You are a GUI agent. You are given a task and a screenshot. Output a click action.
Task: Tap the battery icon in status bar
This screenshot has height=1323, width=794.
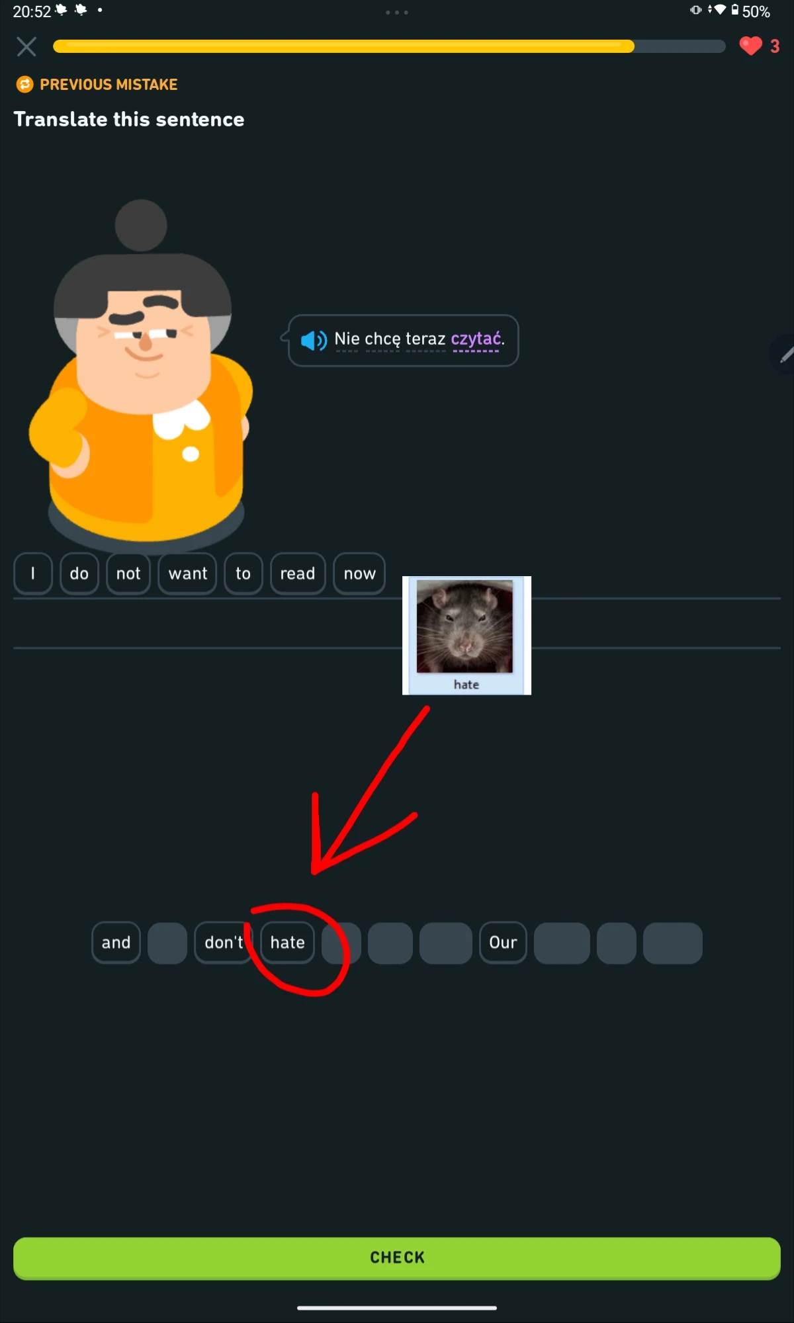pos(734,10)
